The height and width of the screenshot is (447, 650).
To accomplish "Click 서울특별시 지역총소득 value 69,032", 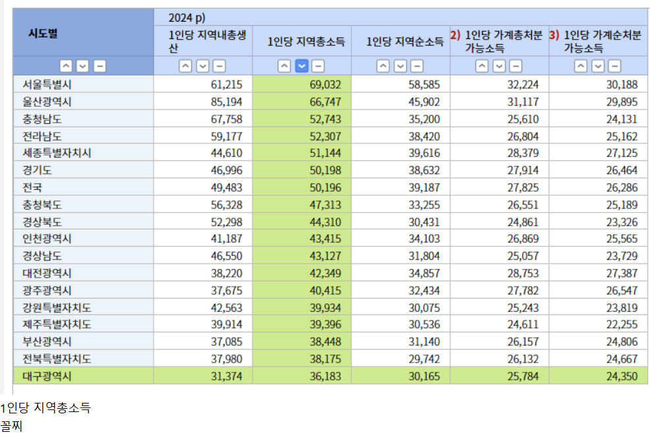I will click(327, 84).
